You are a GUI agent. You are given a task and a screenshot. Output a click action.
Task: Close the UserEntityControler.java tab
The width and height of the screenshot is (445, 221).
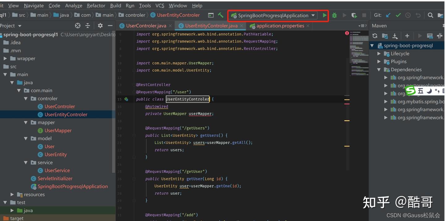[242, 26]
